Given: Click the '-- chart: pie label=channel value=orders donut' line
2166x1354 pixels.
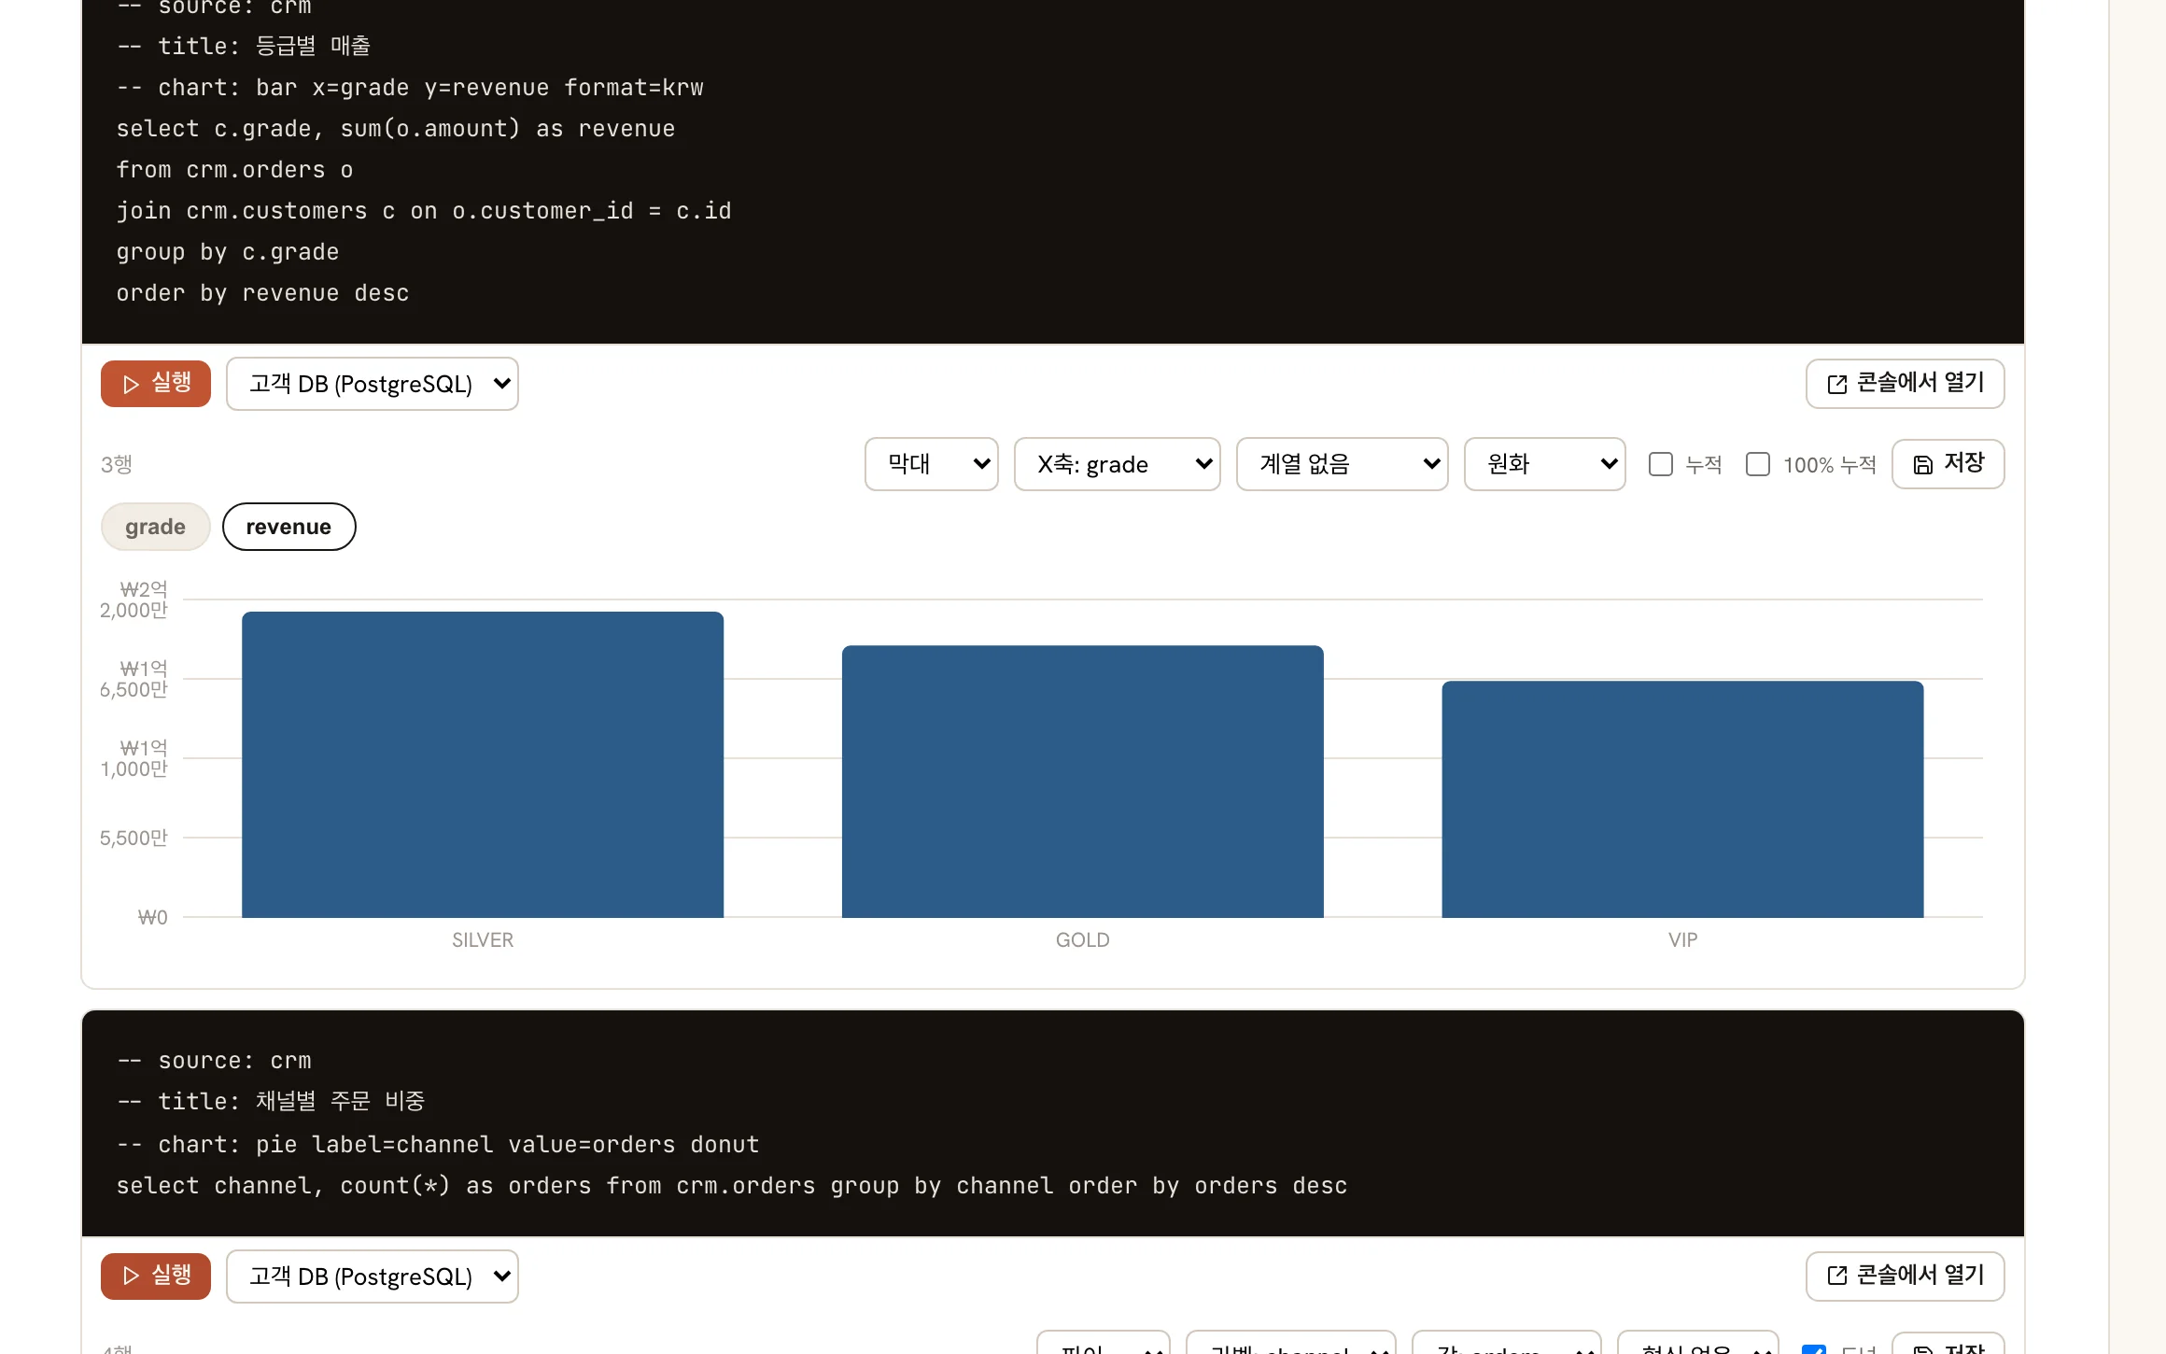Looking at the screenshot, I should [438, 1145].
